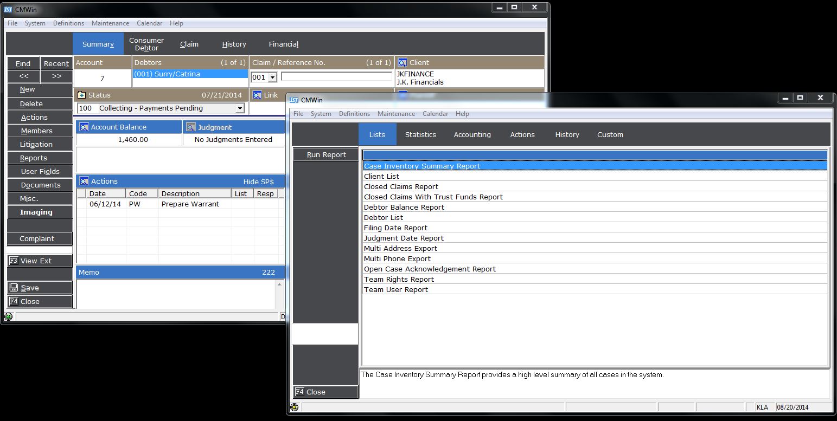Click the Run Report button
The width and height of the screenshot is (837, 421).
point(326,154)
